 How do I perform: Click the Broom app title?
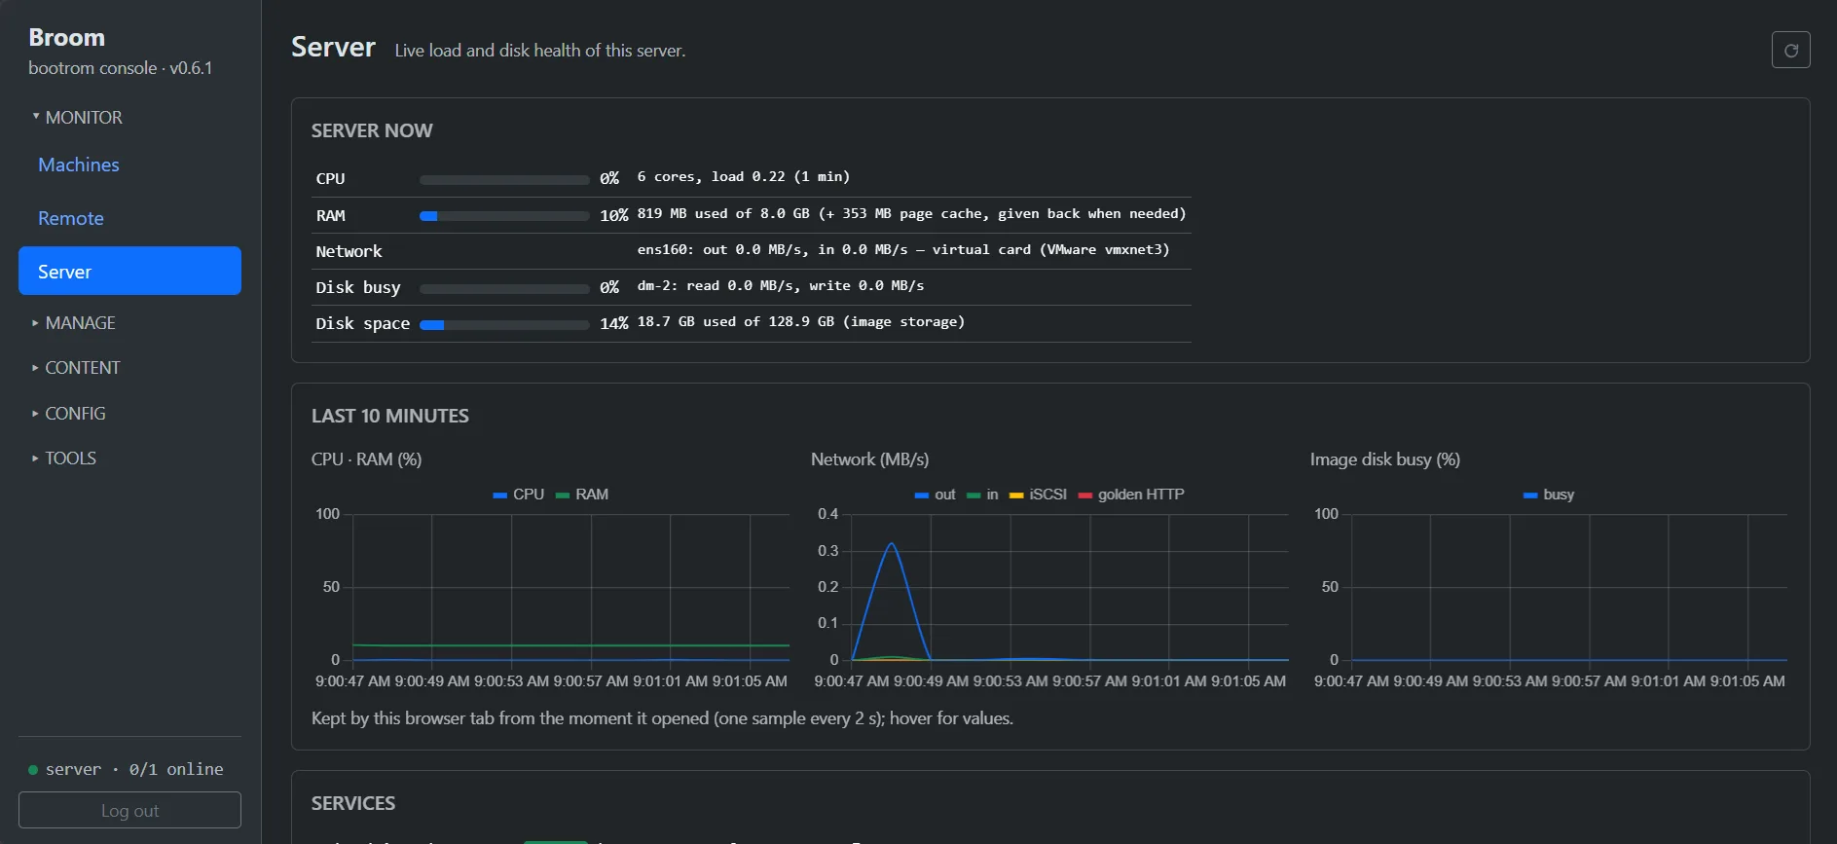pyautogui.click(x=66, y=37)
